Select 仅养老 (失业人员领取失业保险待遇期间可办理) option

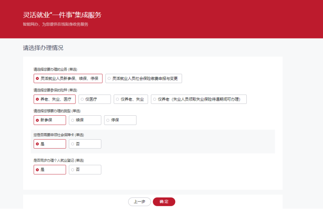(x=199, y=99)
